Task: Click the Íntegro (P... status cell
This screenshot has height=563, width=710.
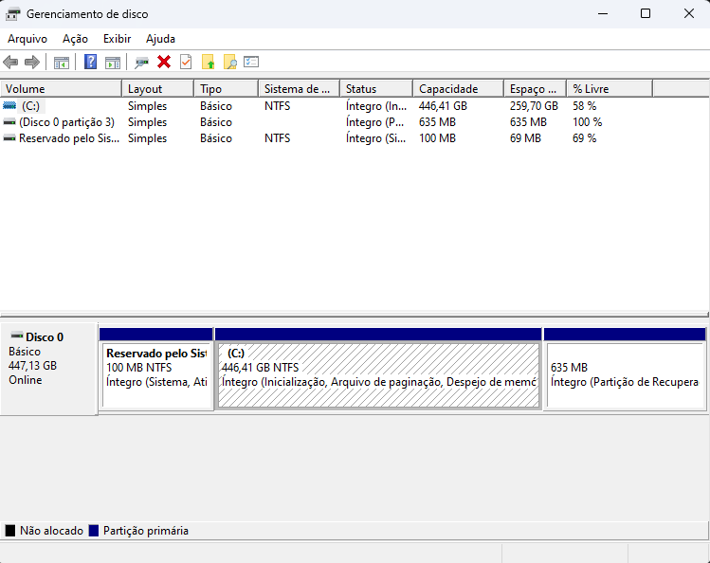Action: pos(375,122)
